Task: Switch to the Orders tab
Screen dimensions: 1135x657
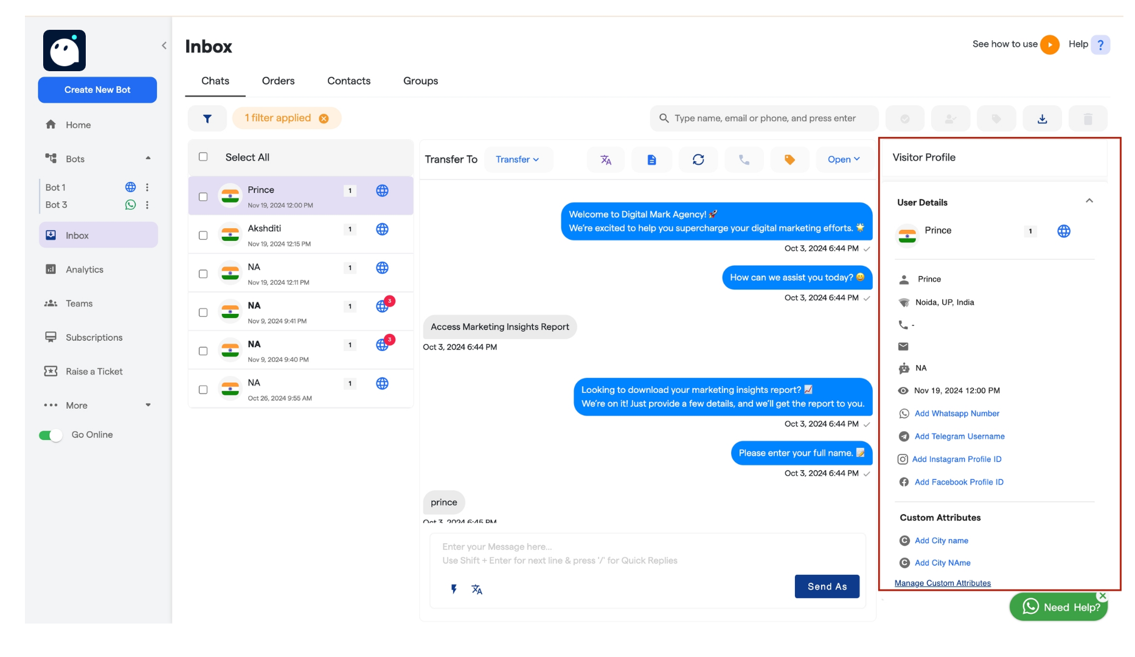Action: pyautogui.click(x=278, y=81)
